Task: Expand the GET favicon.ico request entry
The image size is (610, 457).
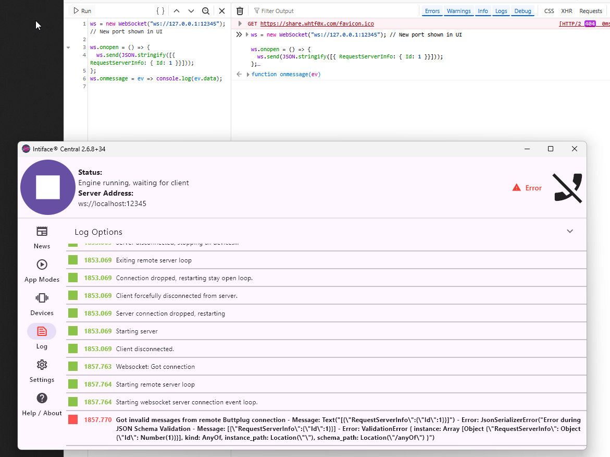Action: [240, 23]
